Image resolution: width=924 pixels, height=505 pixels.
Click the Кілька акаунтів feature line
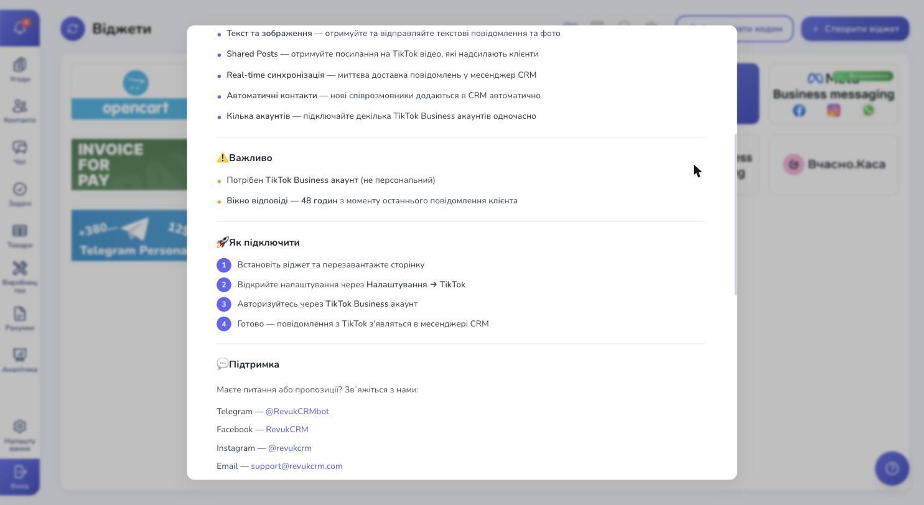click(381, 116)
